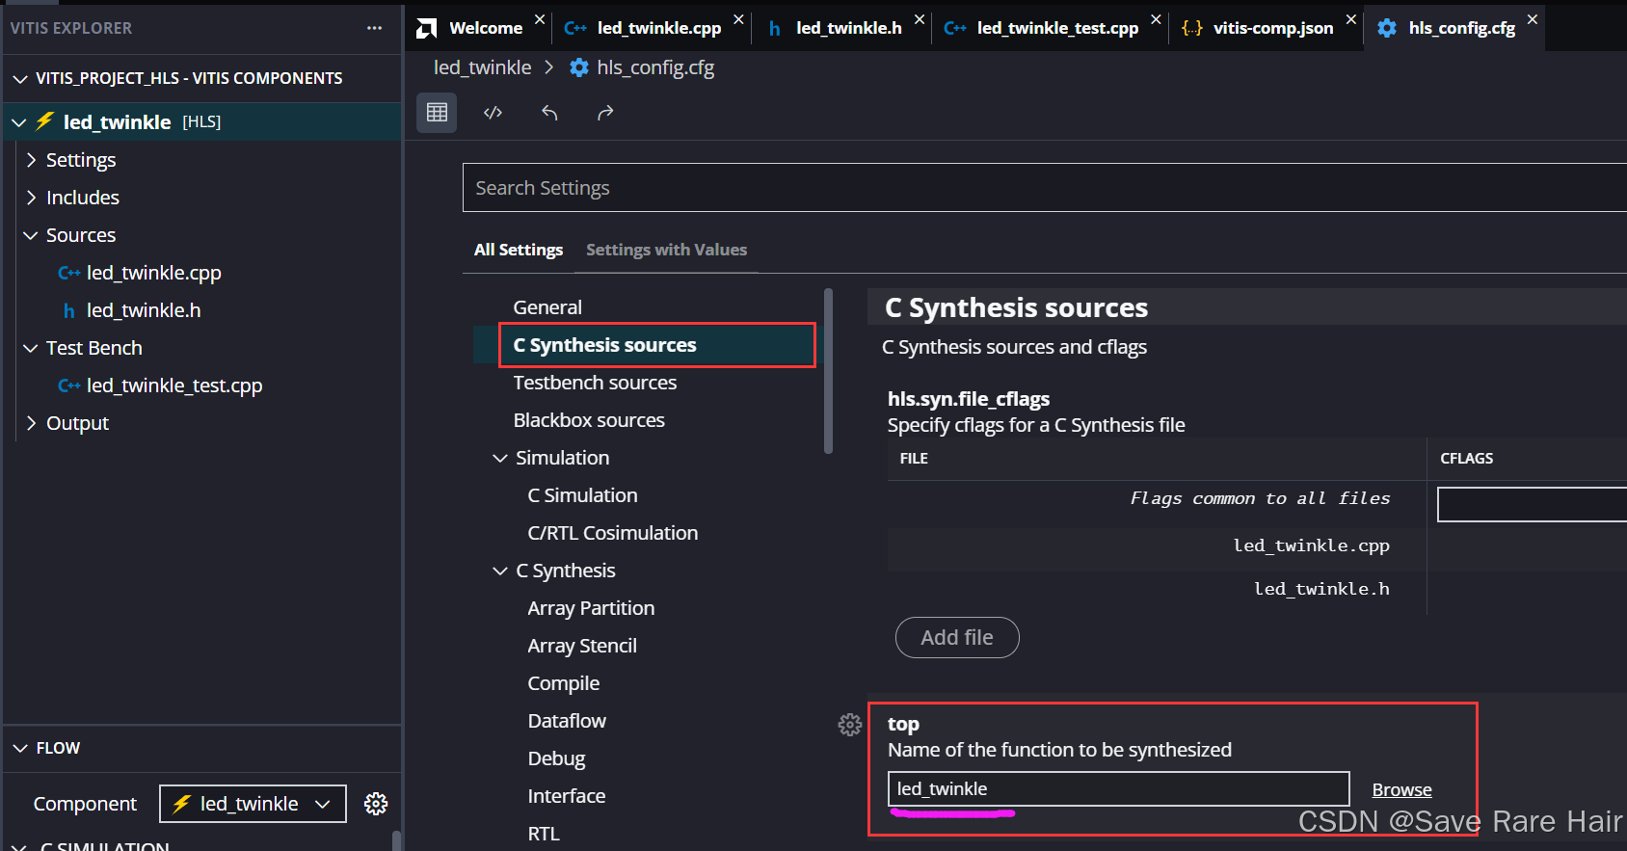Viewport: 1627px width, 851px height.
Task: Select the Blackbox sources category
Action: [589, 420]
